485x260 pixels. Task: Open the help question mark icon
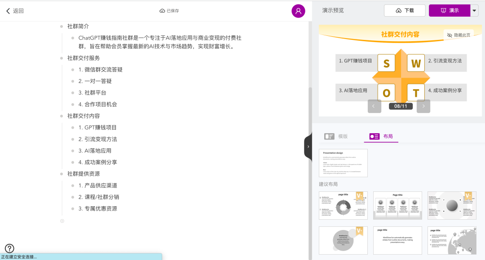pyautogui.click(x=9, y=248)
